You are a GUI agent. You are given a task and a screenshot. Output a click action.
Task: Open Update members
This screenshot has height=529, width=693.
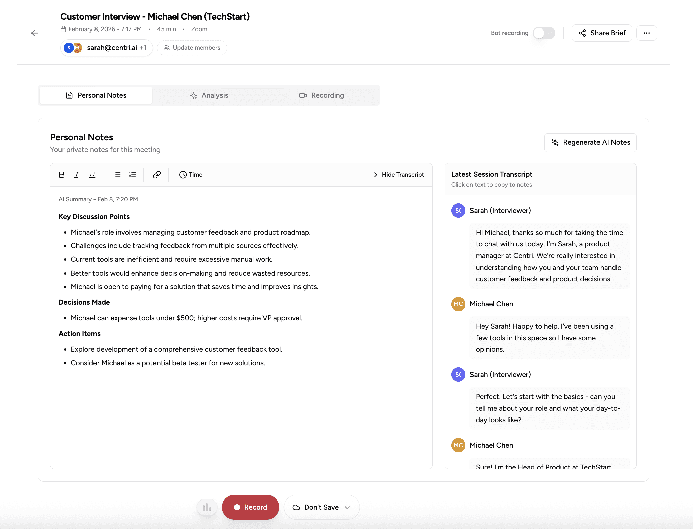(x=192, y=48)
